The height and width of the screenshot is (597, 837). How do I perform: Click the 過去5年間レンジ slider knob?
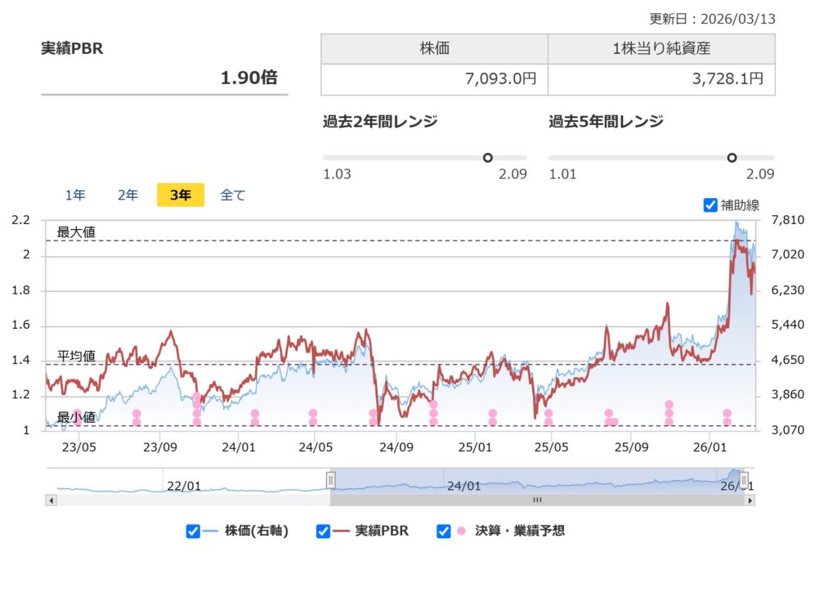(732, 158)
